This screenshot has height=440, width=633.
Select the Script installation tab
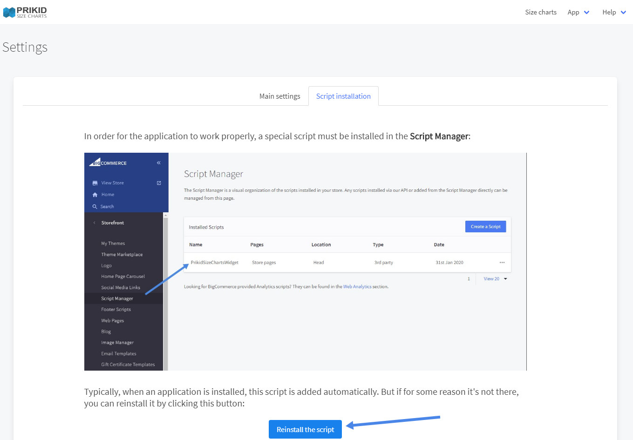343,96
